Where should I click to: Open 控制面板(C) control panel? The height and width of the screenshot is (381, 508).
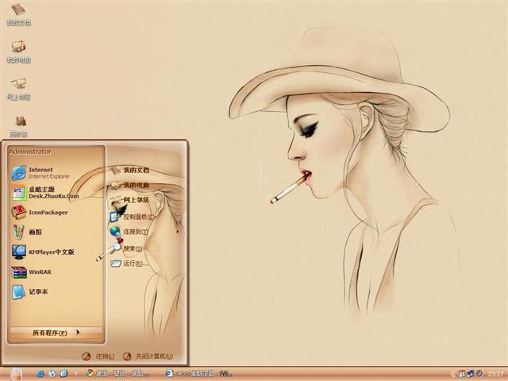click(132, 217)
